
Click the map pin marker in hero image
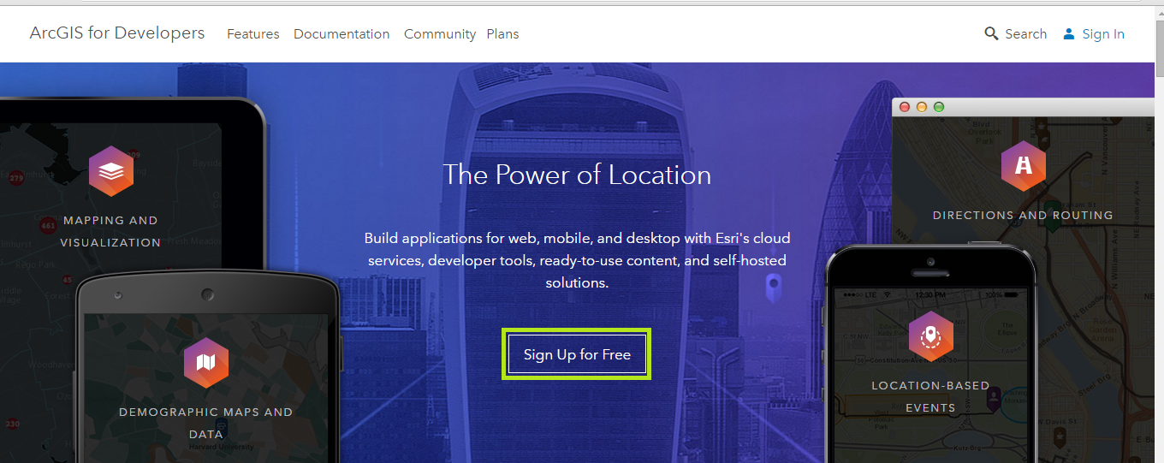[773, 284]
